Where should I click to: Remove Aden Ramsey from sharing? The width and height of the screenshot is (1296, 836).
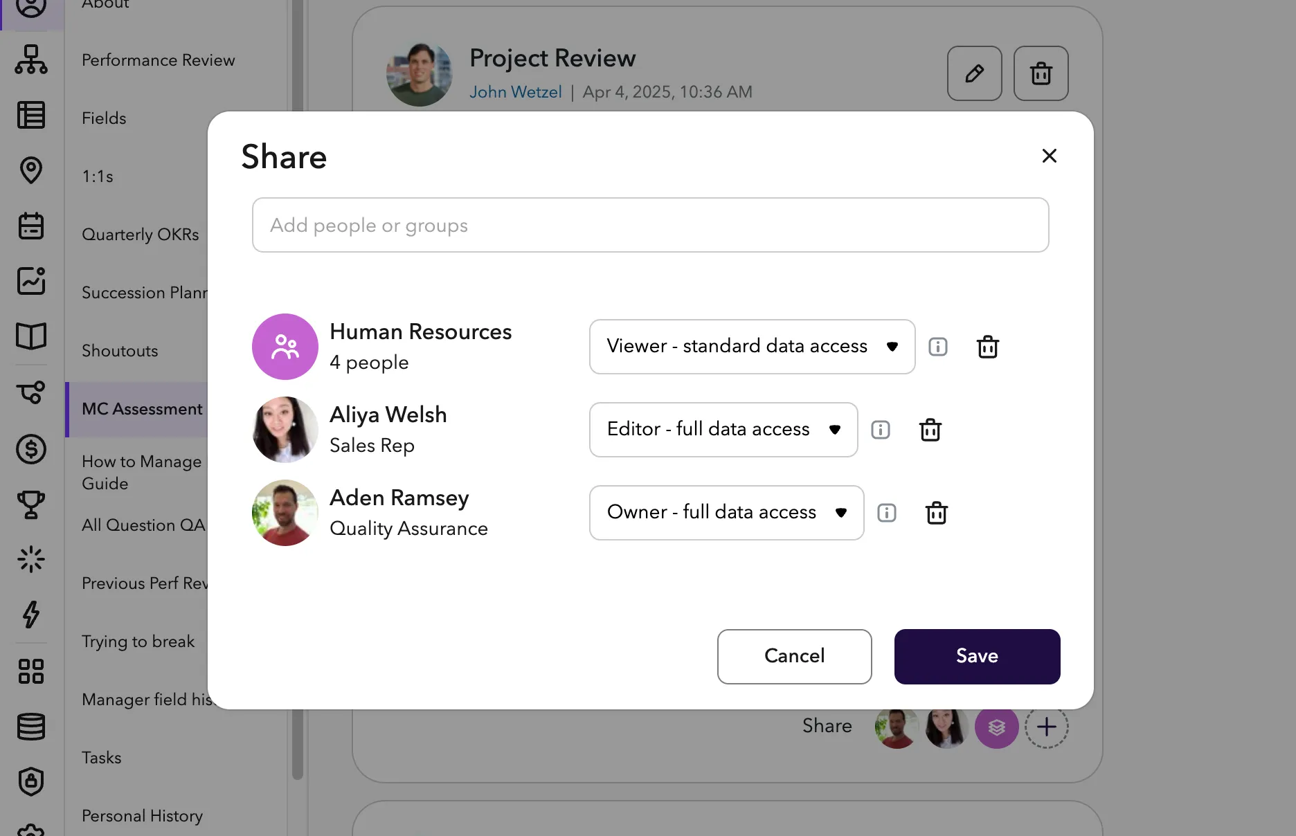coord(937,513)
